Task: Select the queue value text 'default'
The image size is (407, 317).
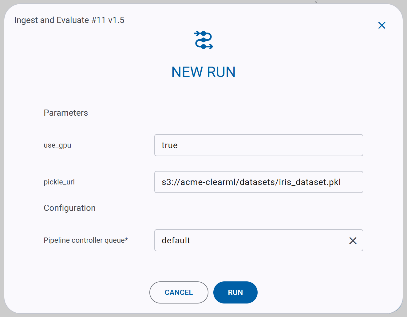Action: pyautogui.click(x=176, y=241)
